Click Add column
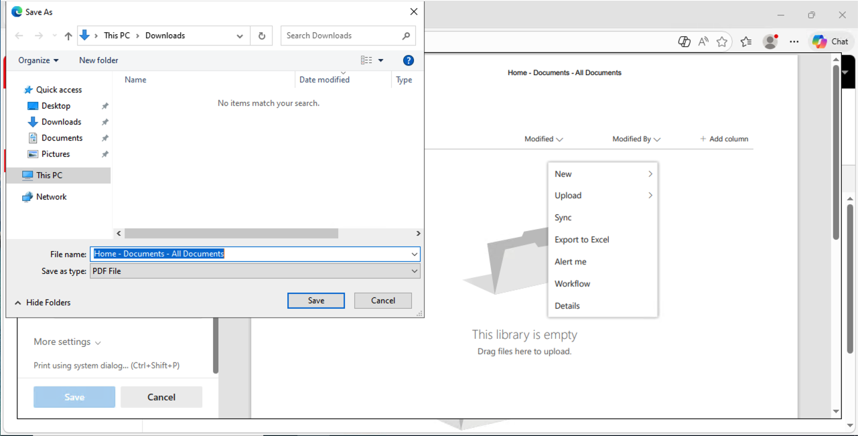Screen dimensions: 858x436 pyautogui.click(x=724, y=139)
